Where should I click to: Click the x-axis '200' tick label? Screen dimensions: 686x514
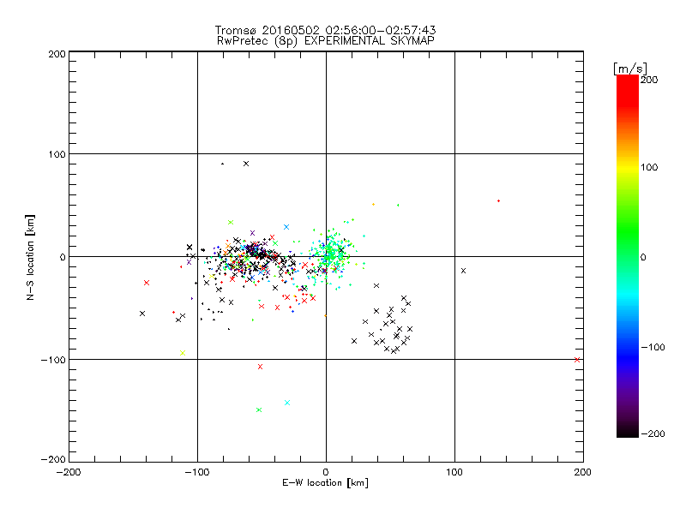(x=583, y=472)
